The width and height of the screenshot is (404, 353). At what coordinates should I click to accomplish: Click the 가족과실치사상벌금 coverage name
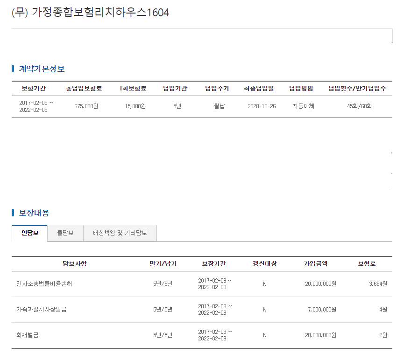pyautogui.click(x=42, y=310)
